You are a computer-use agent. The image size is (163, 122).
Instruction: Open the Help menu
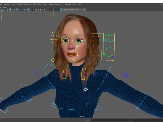coord(79,4)
